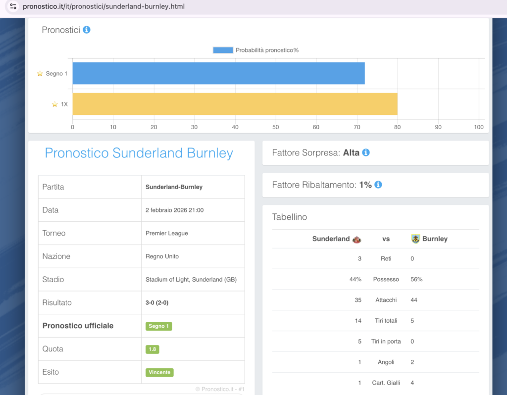Click the Pronostico Sunderland Burnley heading

(x=139, y=153)
